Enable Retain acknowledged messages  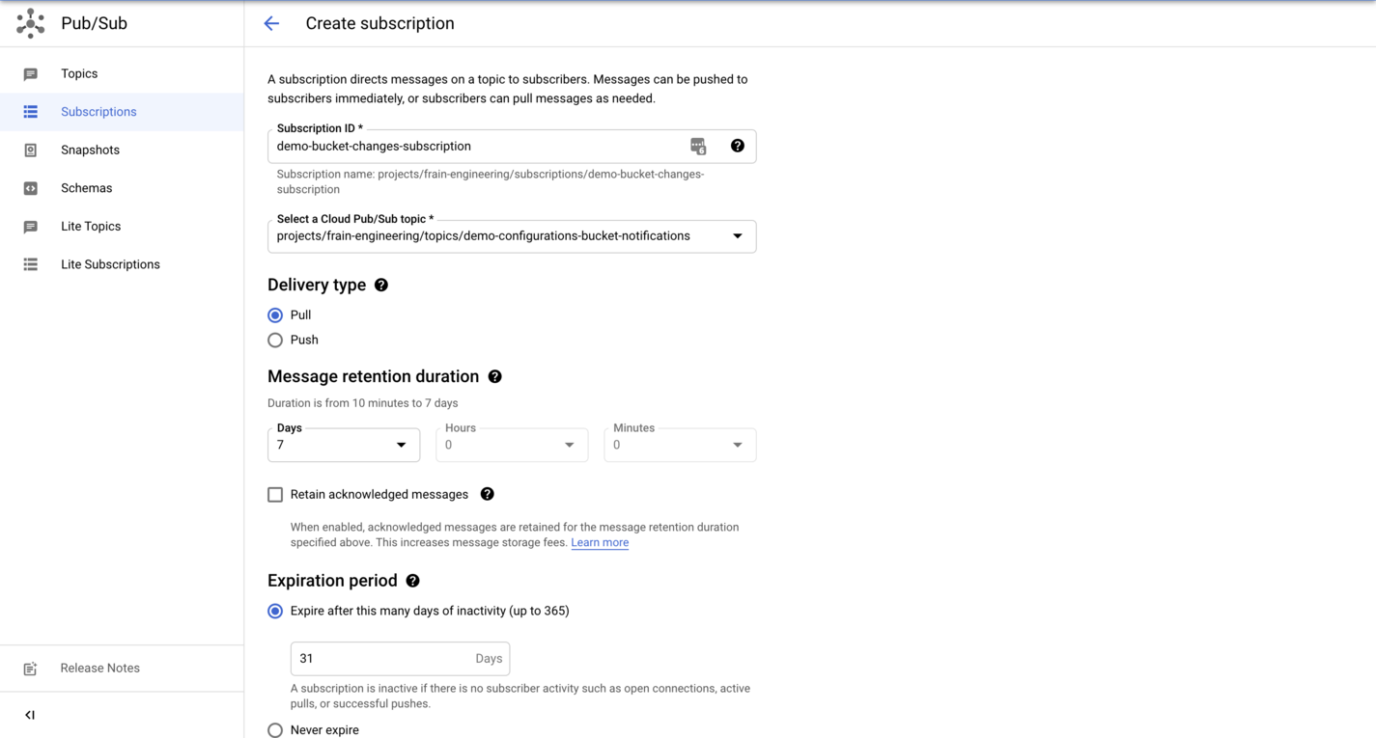(275, 494)
